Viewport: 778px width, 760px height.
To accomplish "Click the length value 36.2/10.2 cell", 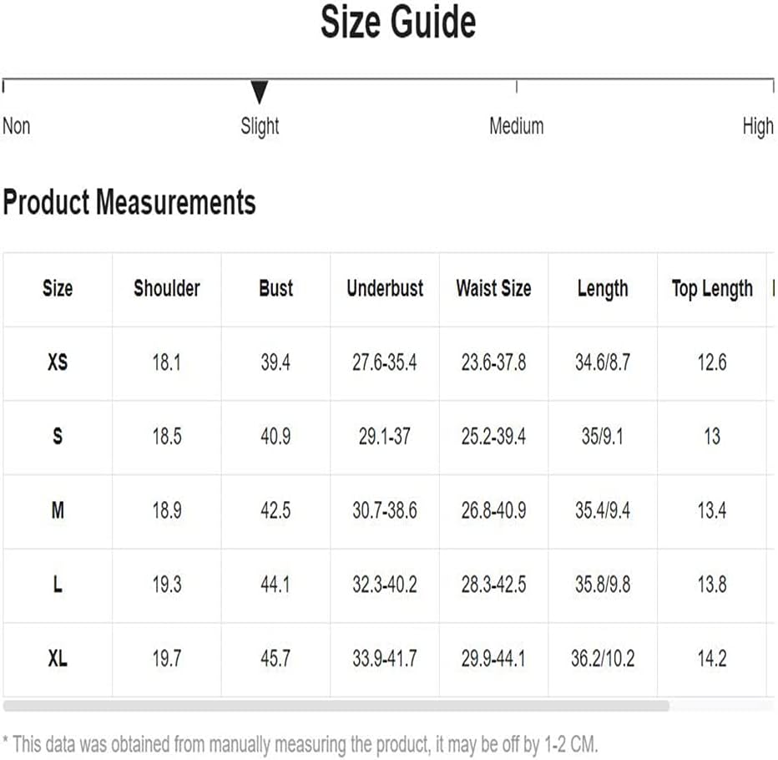I will (603, 659).
